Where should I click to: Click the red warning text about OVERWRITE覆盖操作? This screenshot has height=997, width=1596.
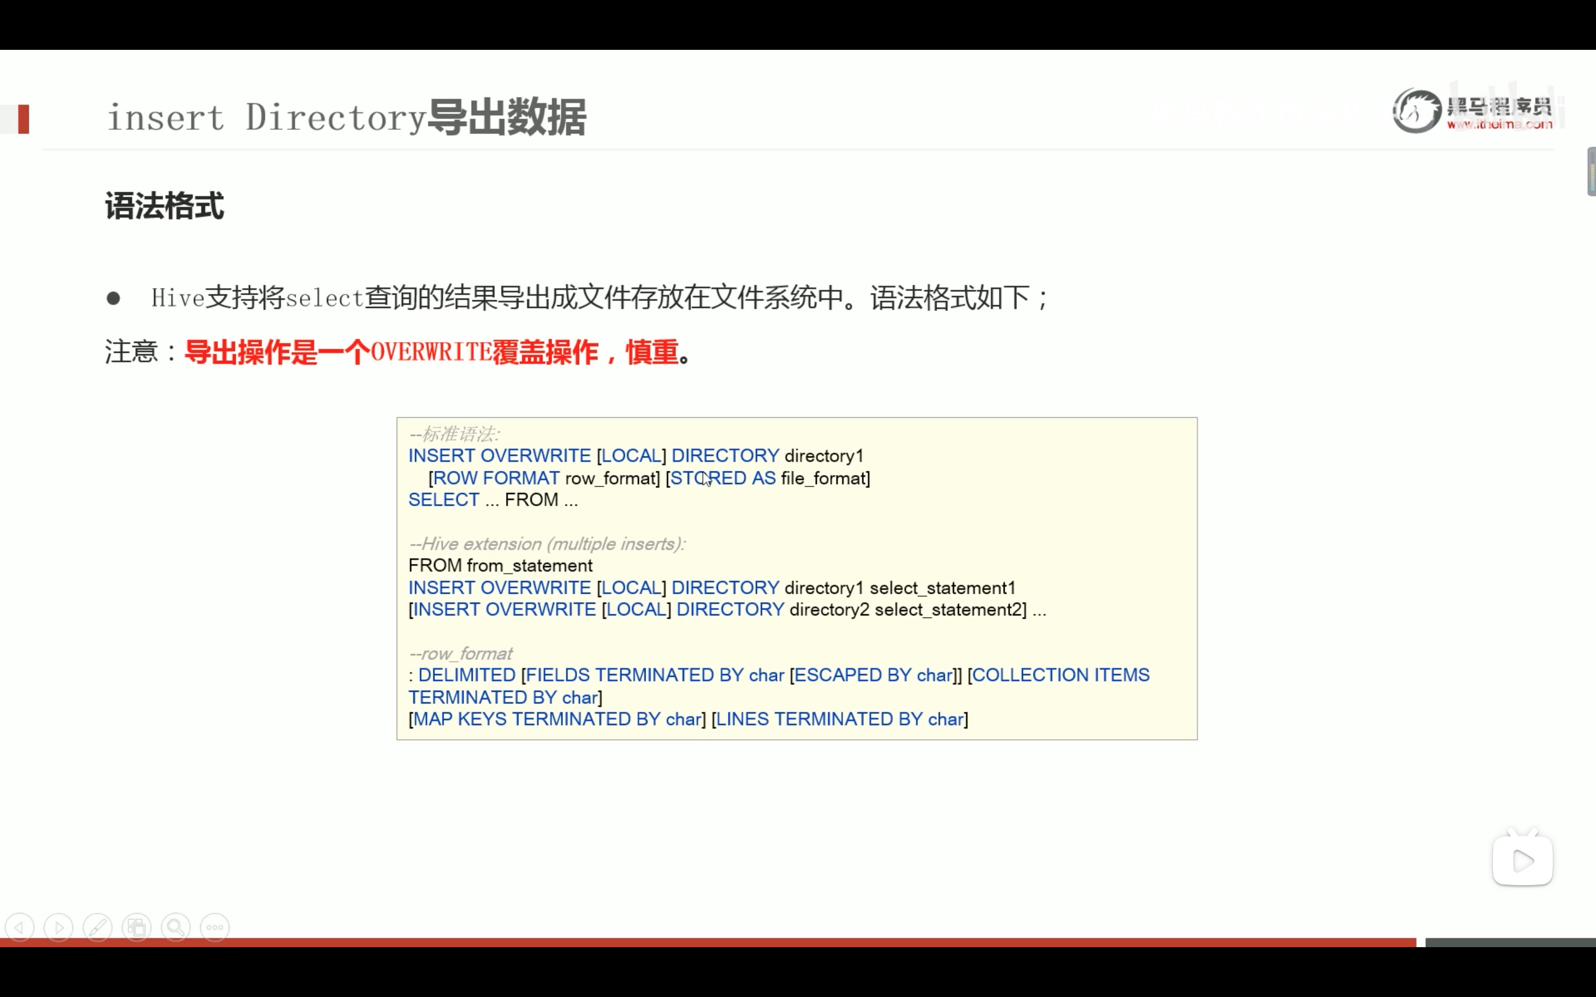432,352
